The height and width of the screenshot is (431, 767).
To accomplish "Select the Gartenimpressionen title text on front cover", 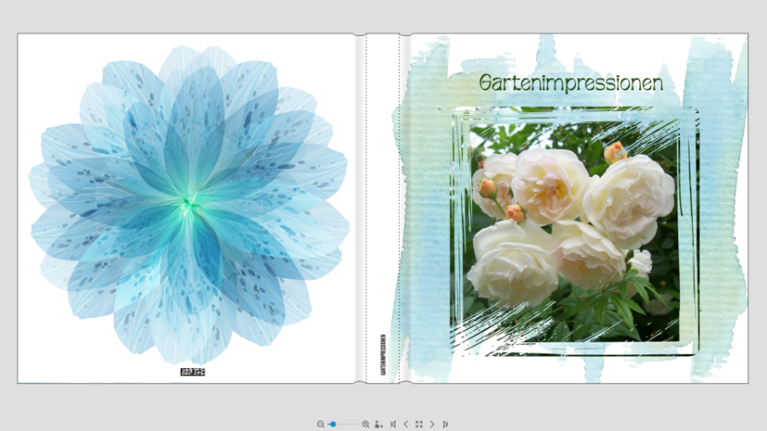I will click(x=571, y=83).
